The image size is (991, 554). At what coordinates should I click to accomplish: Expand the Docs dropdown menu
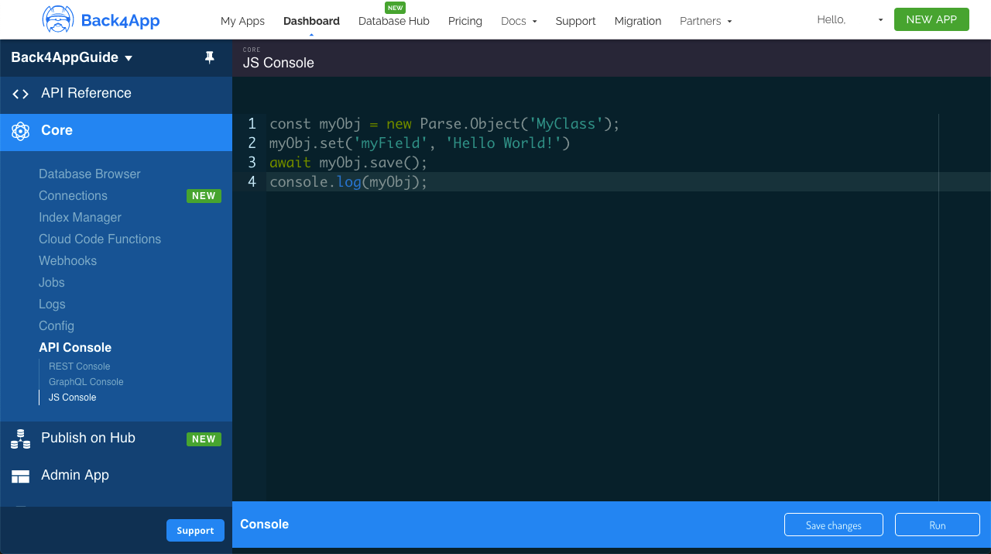(518, 21)
